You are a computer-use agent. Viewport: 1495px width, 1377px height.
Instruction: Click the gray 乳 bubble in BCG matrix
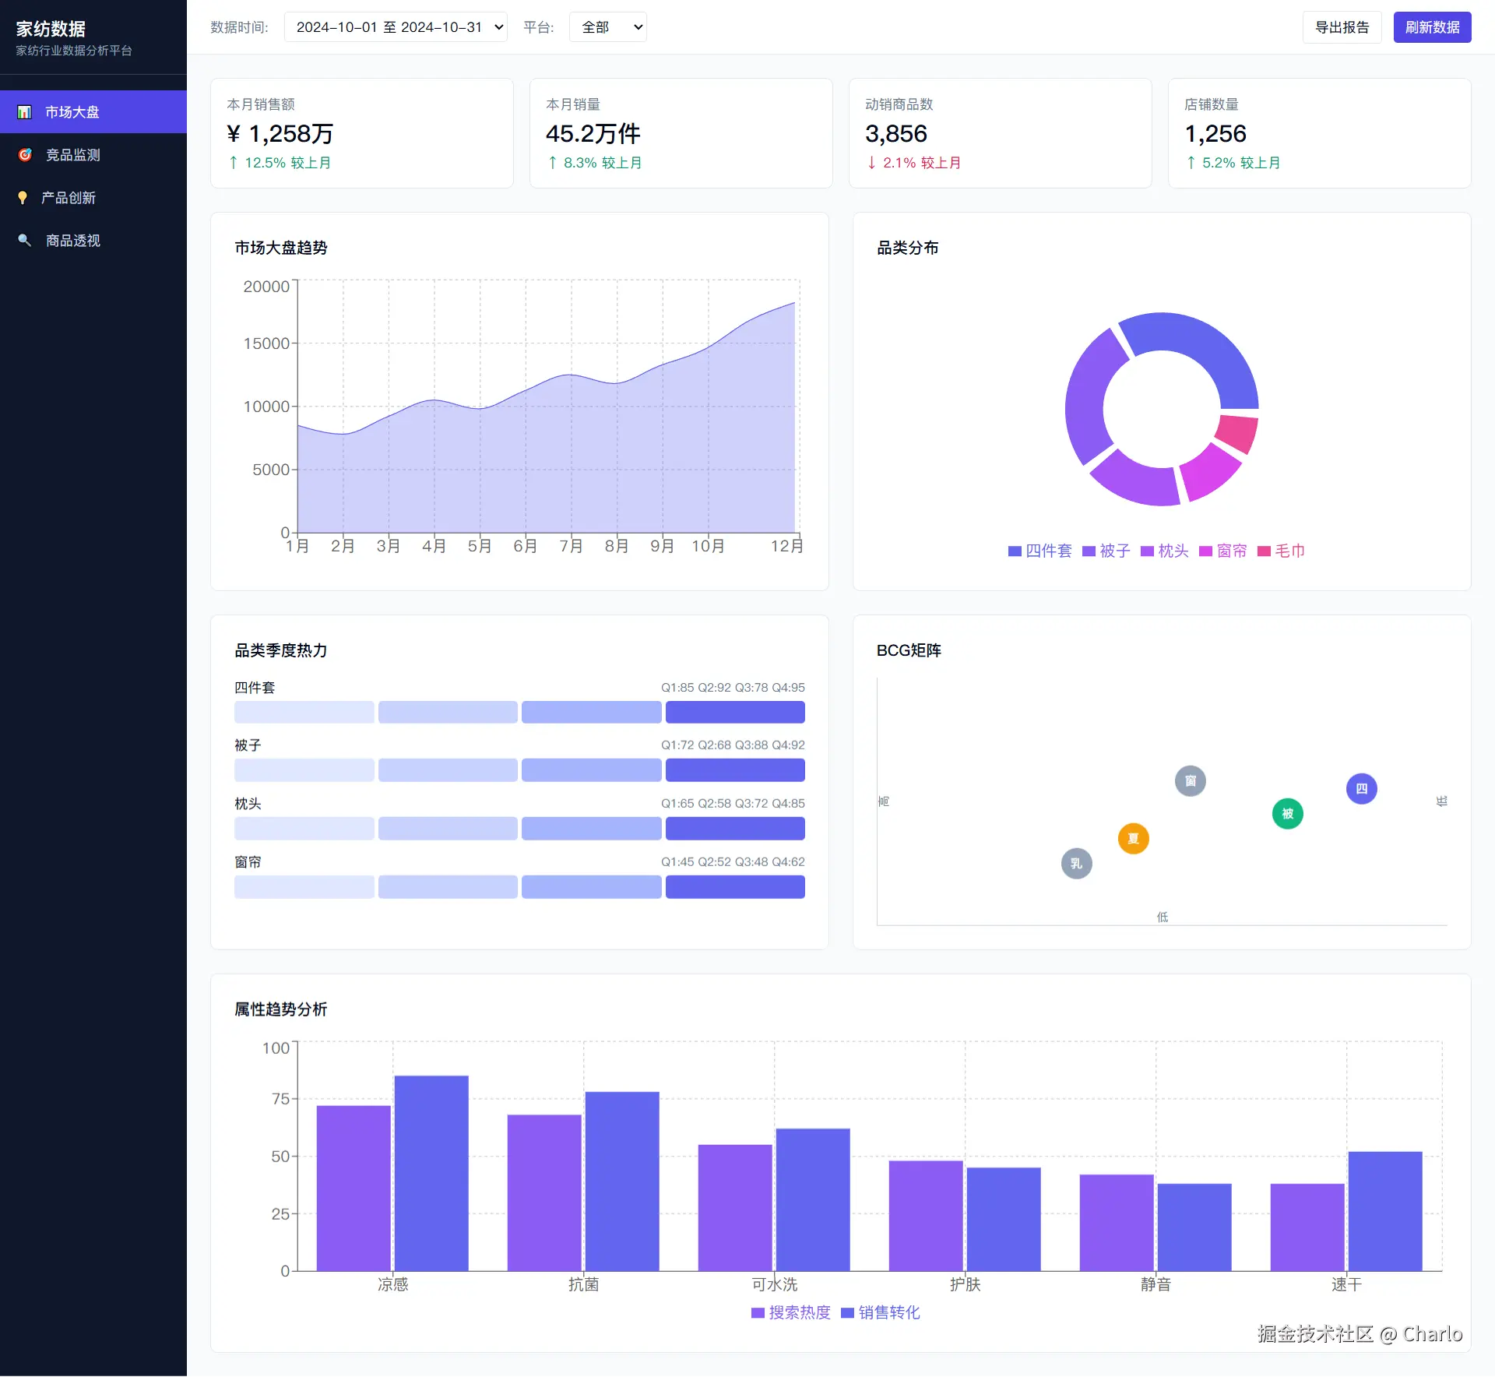click(x=1076, y=864)
